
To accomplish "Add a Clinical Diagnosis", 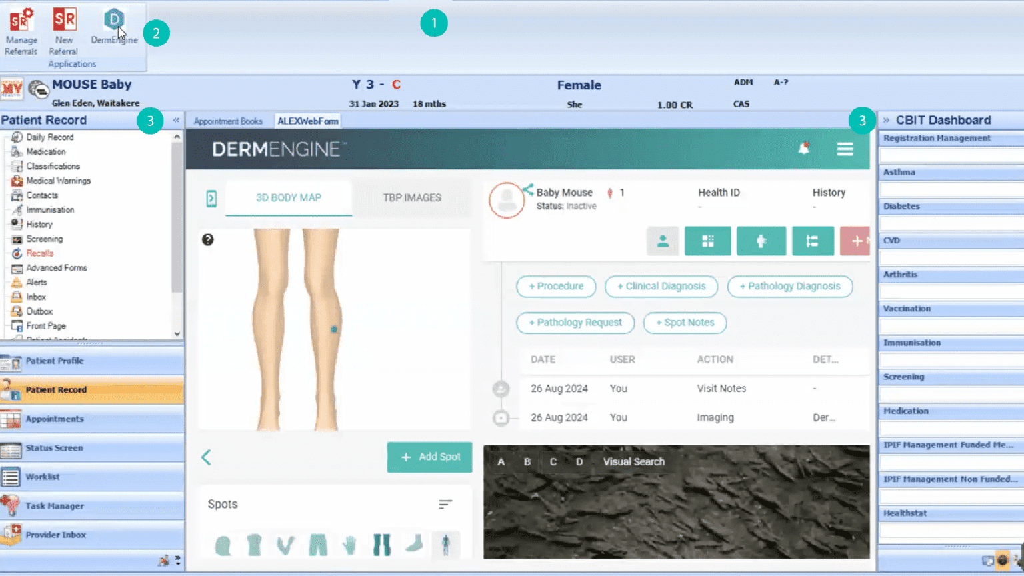I will coord(661,286).
